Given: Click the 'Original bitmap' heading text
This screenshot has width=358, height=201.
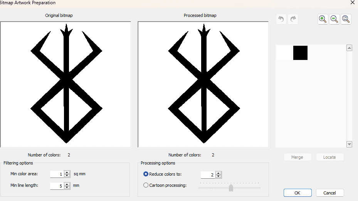Looking at the screenshot, I should (x=59, y=15).
